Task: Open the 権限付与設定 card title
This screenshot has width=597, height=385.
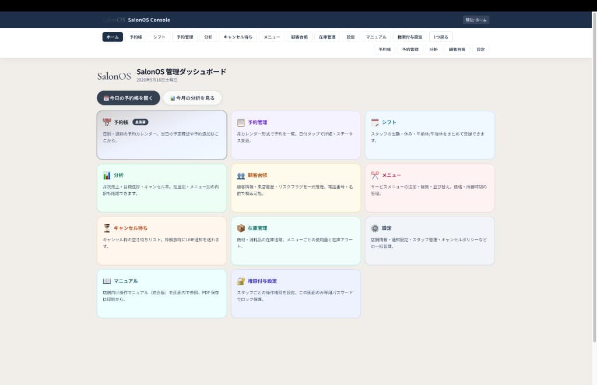Action: [x=262, y=281]
